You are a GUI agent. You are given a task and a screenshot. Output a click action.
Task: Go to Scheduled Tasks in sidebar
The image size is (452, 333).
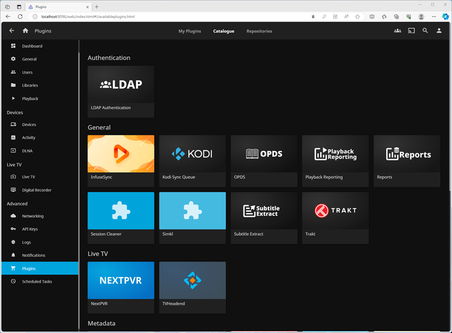pos(37,281)
